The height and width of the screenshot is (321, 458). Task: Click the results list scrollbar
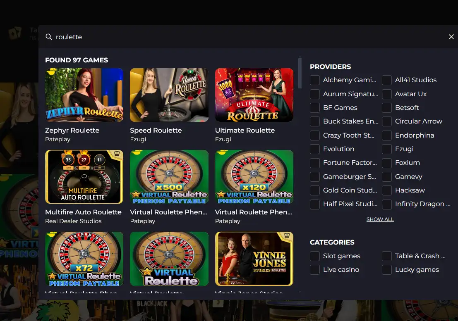pyautogui.click(x=300, y=73)
